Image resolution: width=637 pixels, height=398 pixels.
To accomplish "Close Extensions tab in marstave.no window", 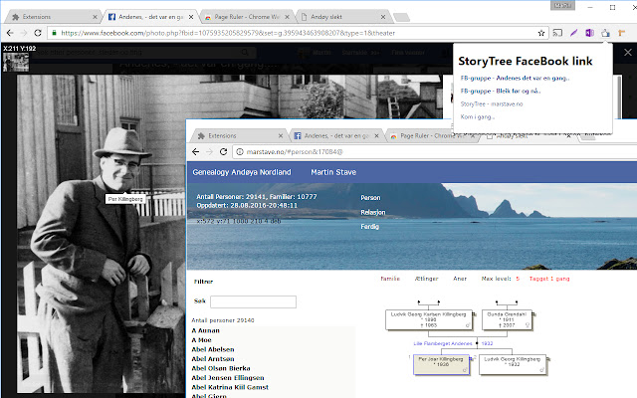I will tap(281, 136).
